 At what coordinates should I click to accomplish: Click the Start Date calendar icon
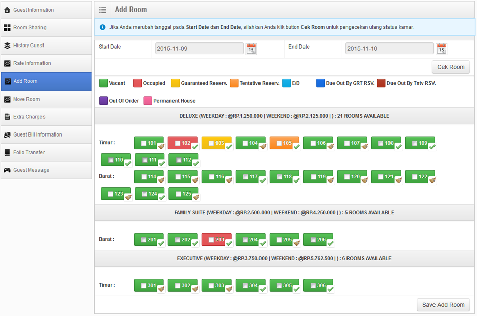point(251,49)
